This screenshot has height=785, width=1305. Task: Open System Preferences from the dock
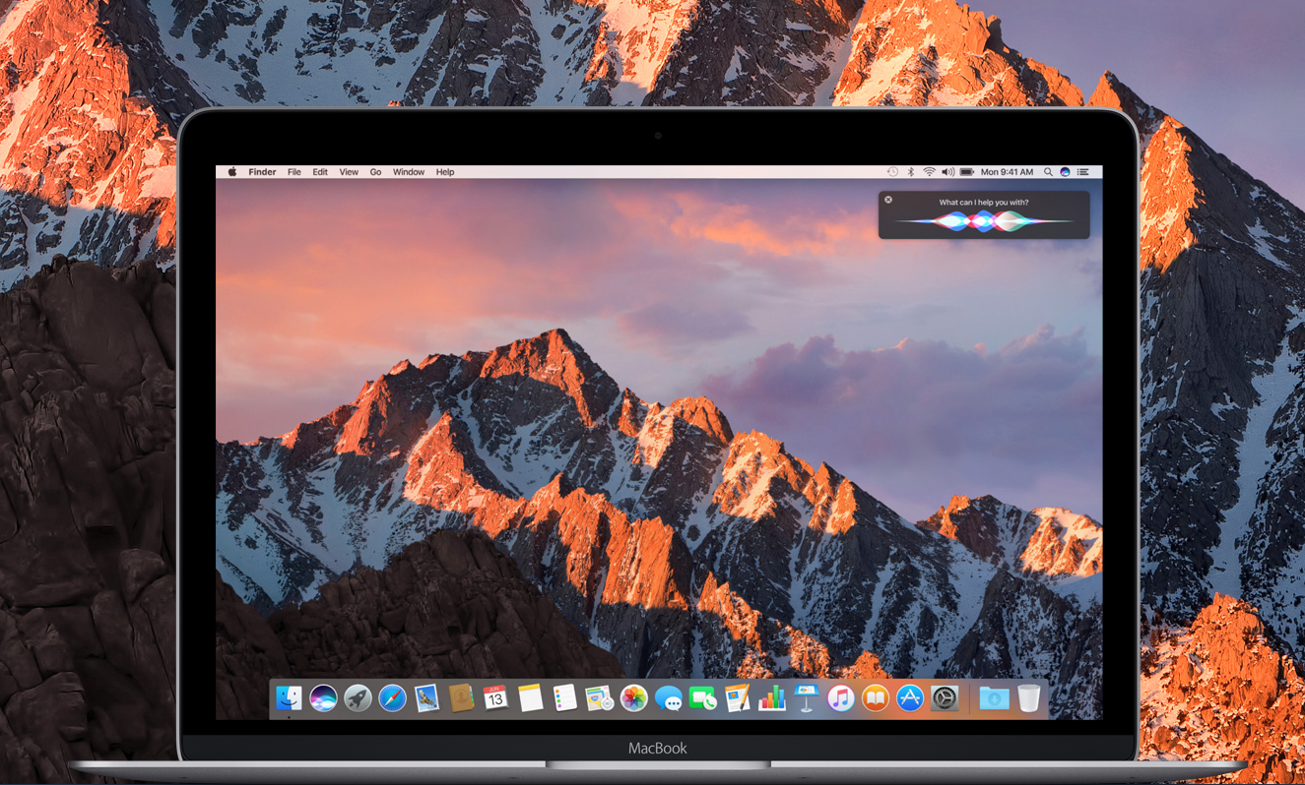click(945, 698)
